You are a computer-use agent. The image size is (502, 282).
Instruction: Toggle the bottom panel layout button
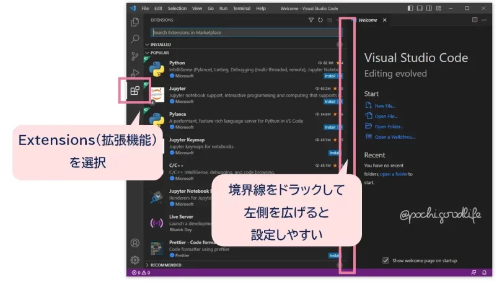click(x=420, y=8)
